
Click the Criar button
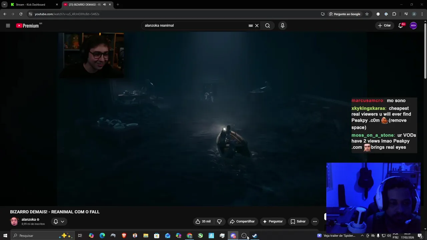click(384, 26)
